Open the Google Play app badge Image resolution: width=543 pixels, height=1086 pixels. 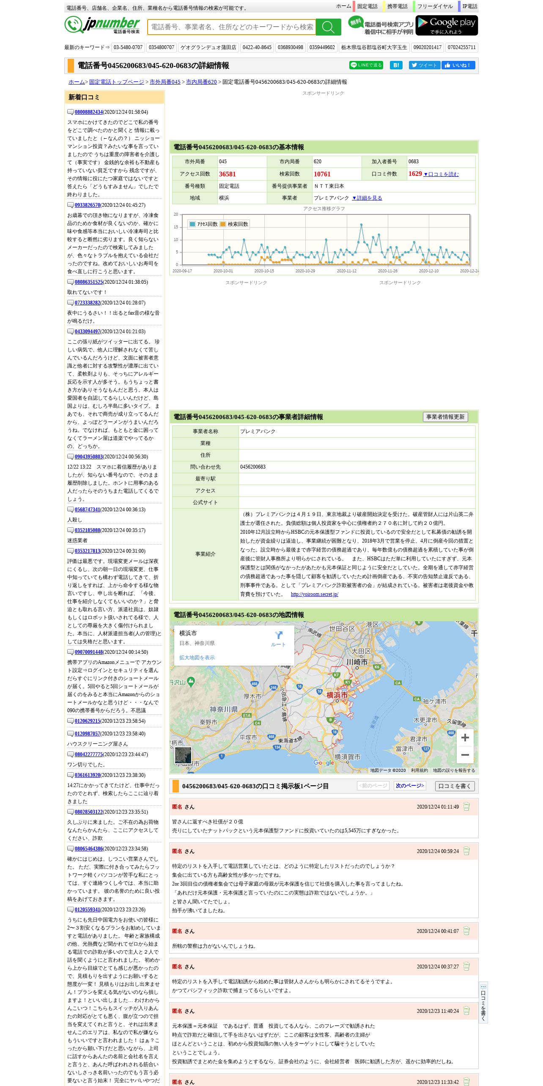click(x=447, y=25)
